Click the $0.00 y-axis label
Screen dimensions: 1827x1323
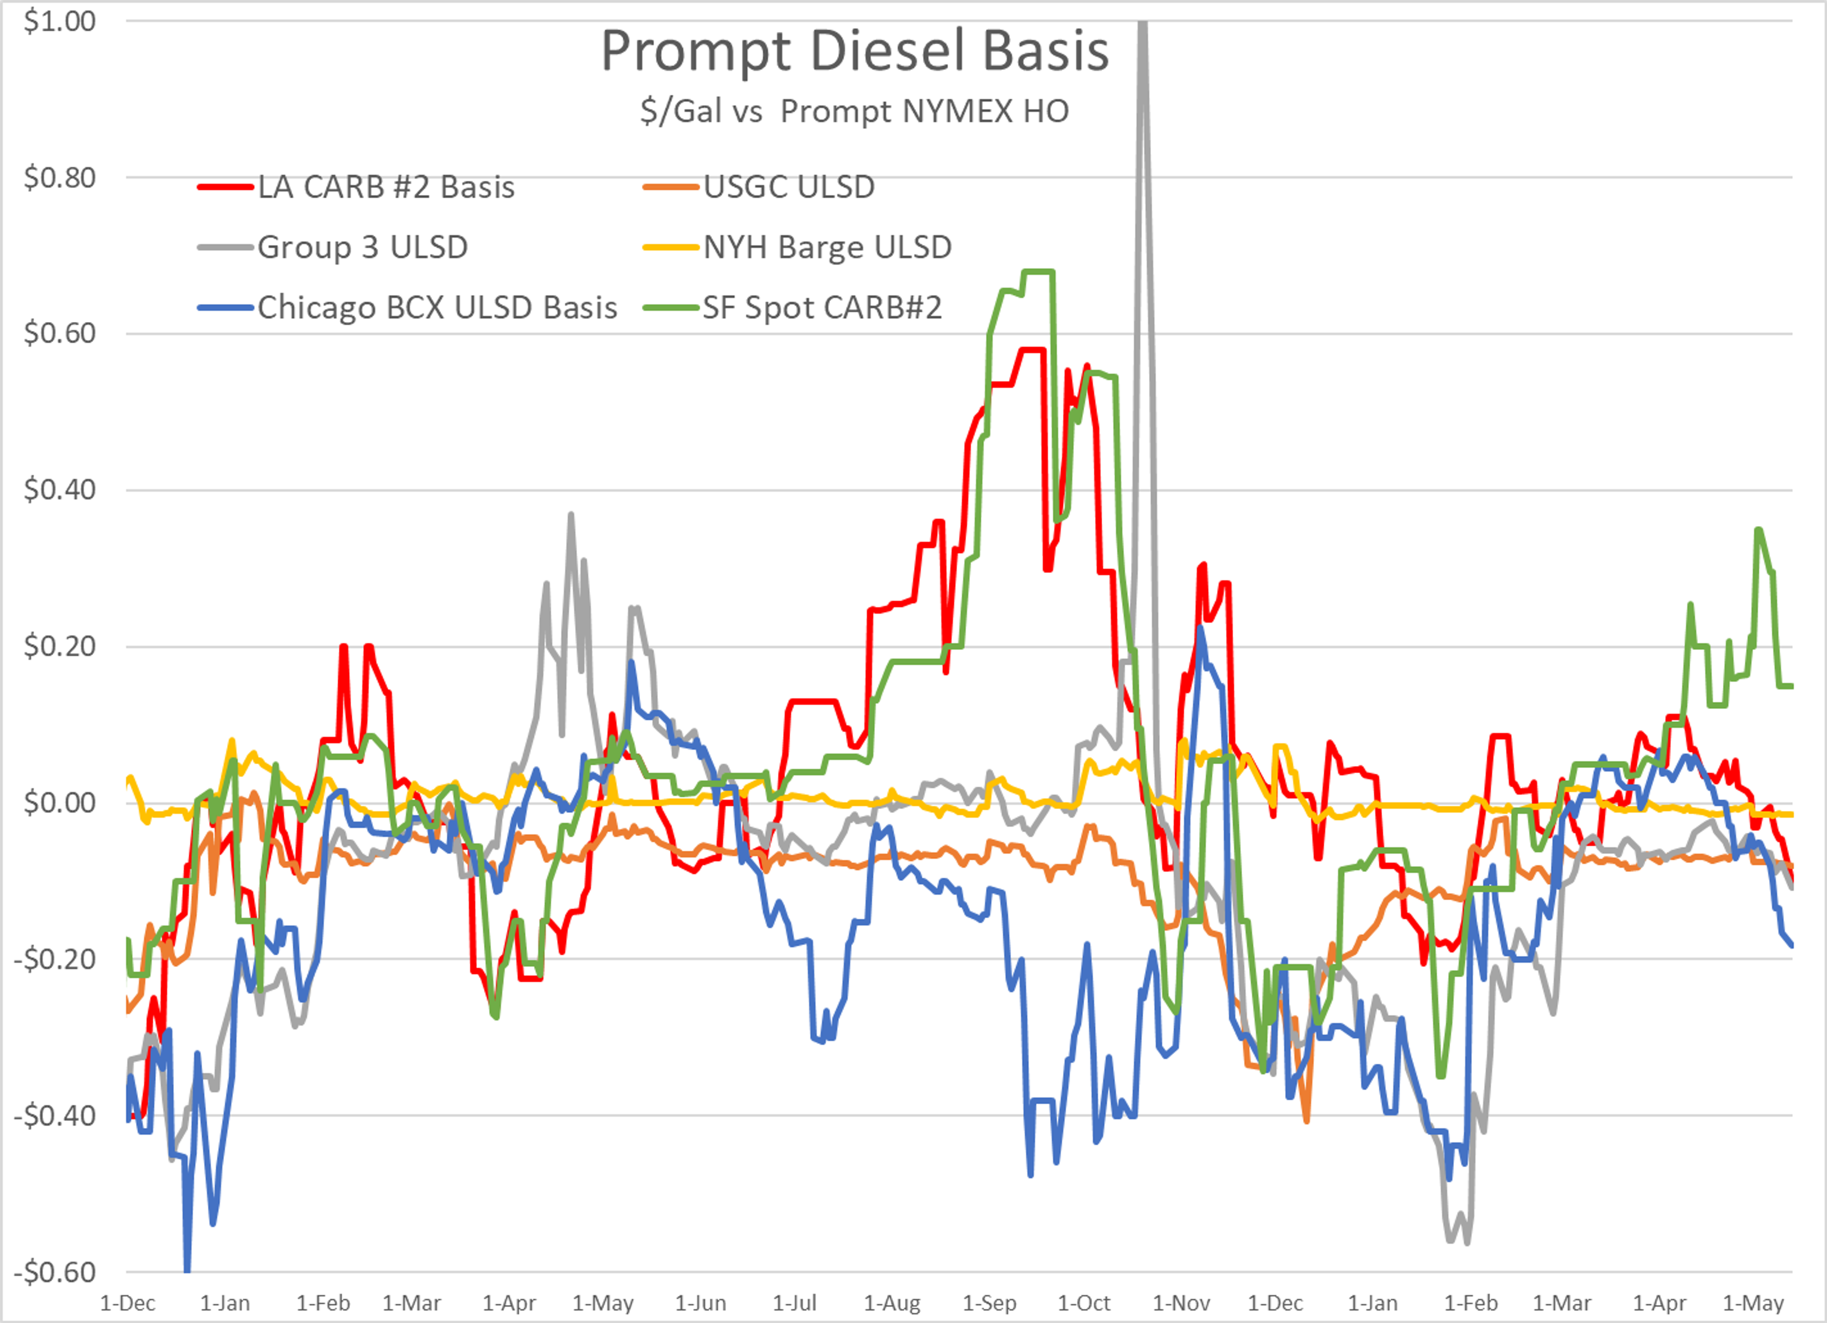click(x=59, y=803)
